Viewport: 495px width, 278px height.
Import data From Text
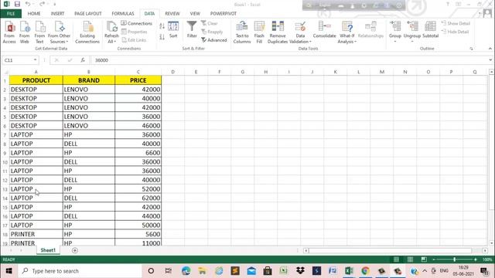(x=39, y=32)
